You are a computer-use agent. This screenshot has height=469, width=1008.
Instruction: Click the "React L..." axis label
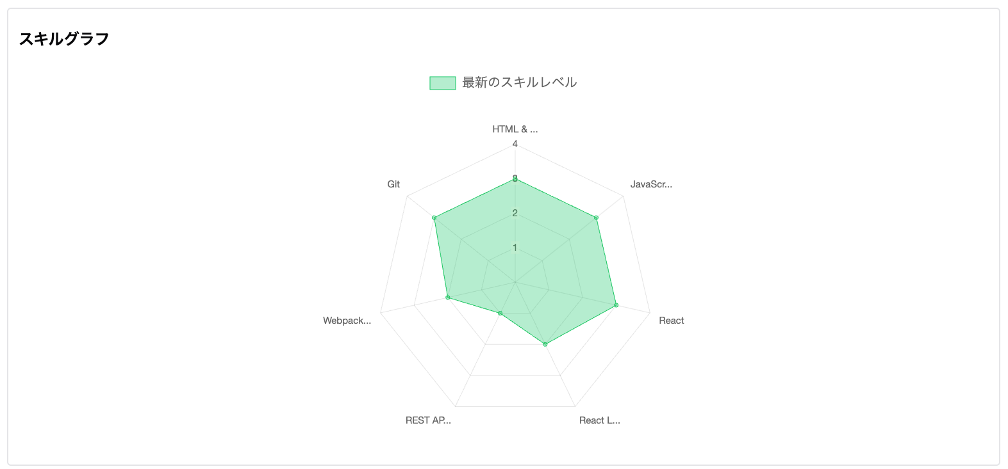click(x=599, y=420)
